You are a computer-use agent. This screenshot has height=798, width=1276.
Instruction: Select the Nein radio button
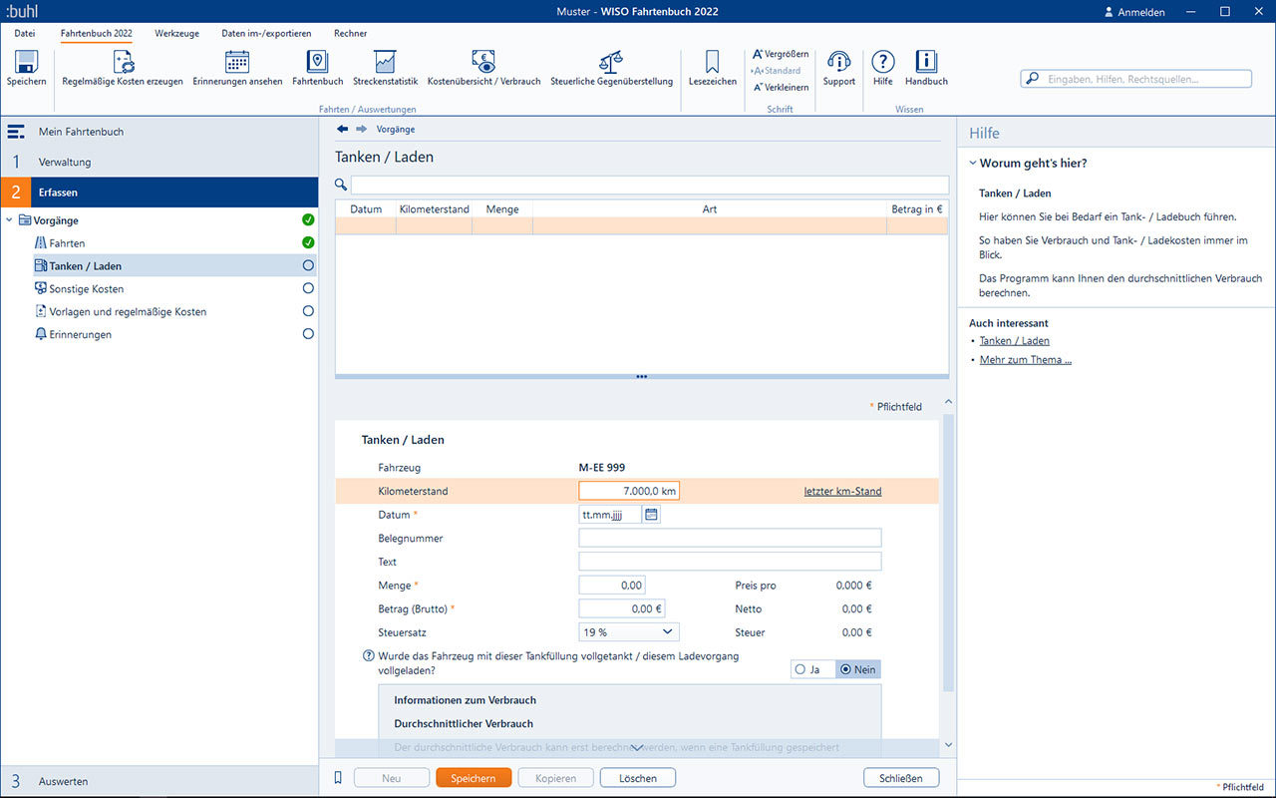click(846, 669)
